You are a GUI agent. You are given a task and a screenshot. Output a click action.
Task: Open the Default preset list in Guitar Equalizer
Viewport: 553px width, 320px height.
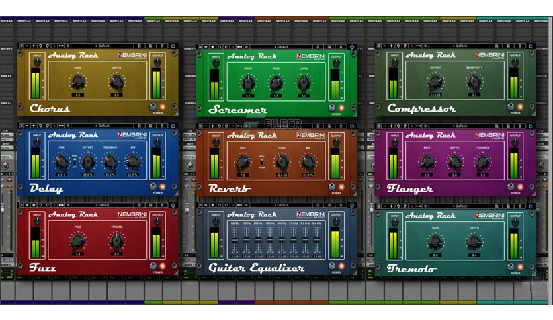coord(281,205)
